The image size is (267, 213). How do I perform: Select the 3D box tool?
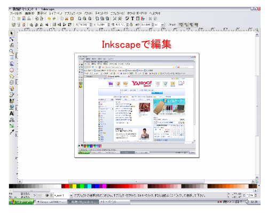tap(12, 64)
